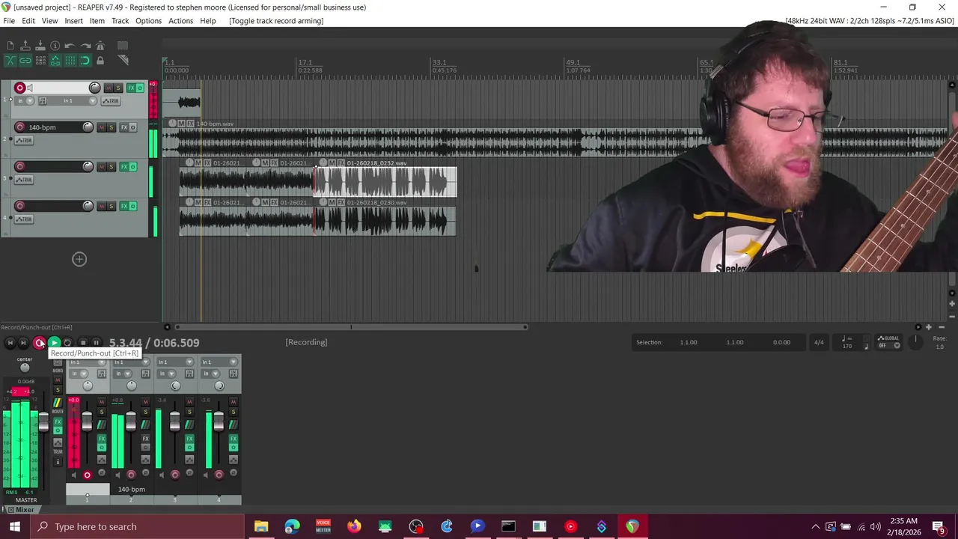Click the Redo toolbar icon
The width and height of the screenshot is (958, 539).
click(x=86, y=46)
